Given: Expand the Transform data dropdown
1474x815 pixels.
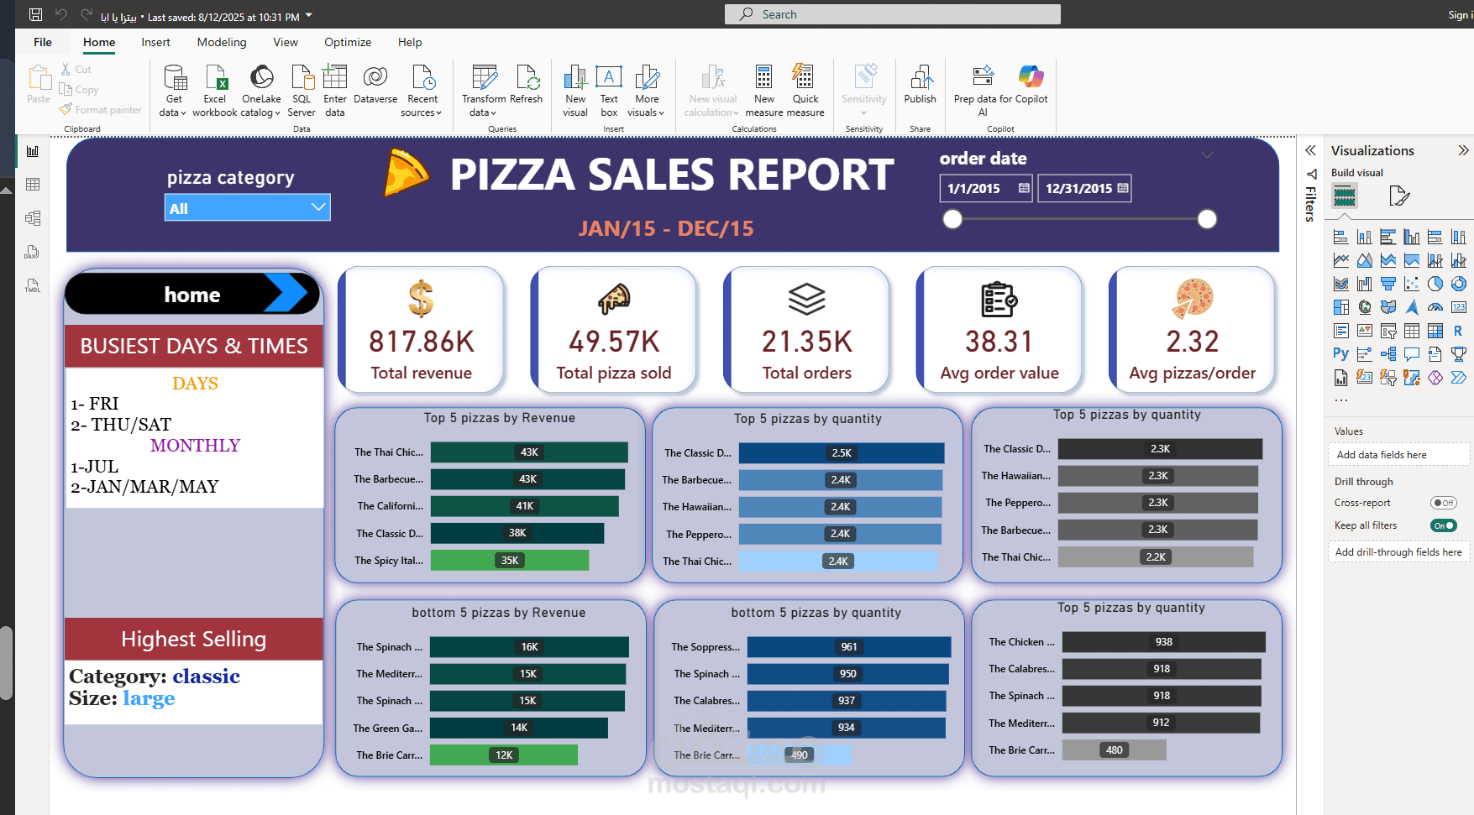Looking at the screenshot, I should click(x=484, y=91).
